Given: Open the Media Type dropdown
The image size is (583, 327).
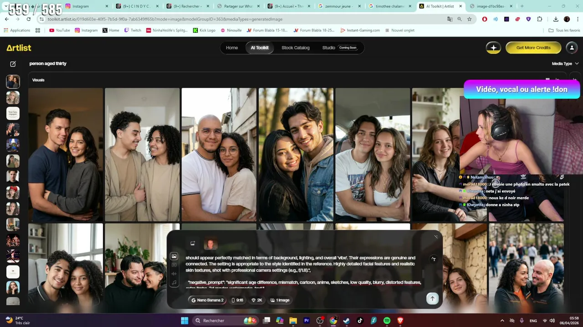Looking at the screenshot, I should click(565, 64).
